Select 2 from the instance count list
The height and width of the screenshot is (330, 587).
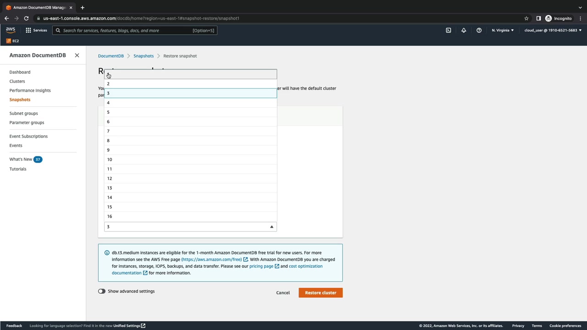pyautogui.click(x=190, y=84)
